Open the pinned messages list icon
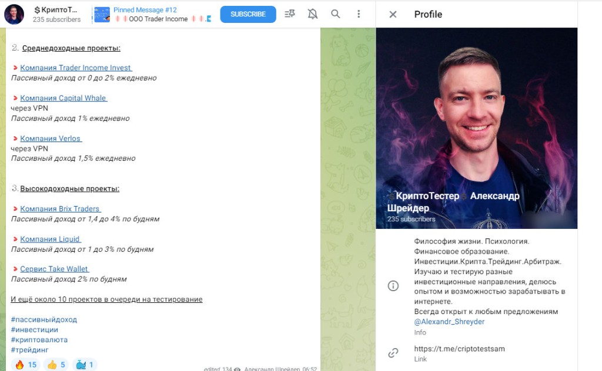This screenshot has width=602, height=371. click(290, 14)
